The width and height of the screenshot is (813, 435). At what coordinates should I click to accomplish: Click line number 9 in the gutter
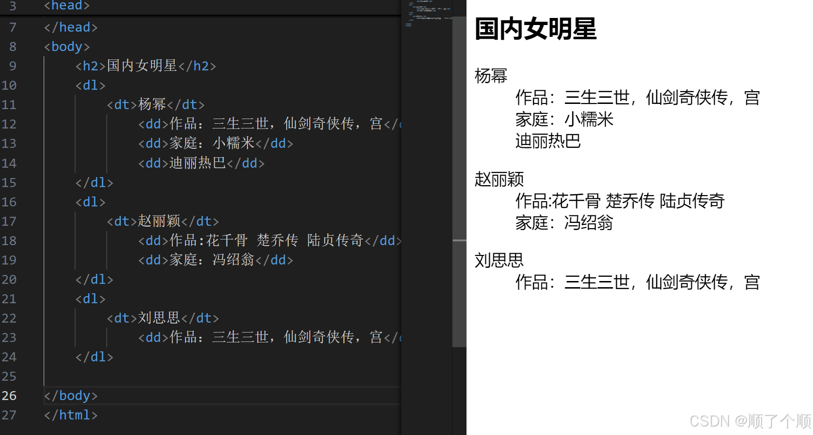[12, 66]
